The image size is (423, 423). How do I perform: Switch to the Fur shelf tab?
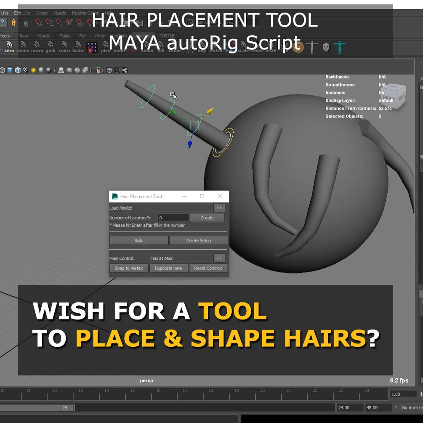tap(82, 36)
